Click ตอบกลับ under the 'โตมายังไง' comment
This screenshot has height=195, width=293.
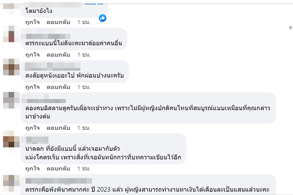(58, 22)
